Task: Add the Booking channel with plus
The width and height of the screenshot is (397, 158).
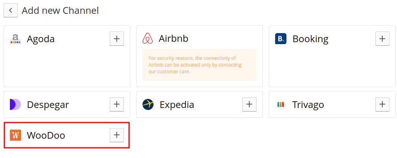Action: [382, 39]
